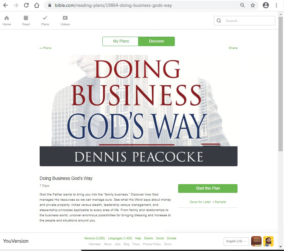The width and height of the screenshot is (284, 251).
Task: Click the '7 Days' duration text
Action: (45, 186)
